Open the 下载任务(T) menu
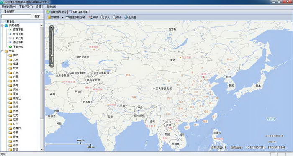The height and width of the screenshot is (156, 293). [26, 7]
